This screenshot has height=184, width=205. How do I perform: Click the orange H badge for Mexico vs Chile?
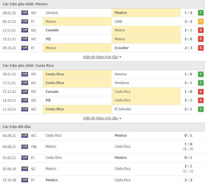coord(201,22)
